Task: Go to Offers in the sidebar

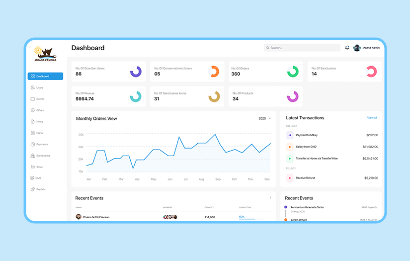Action: 37,110
